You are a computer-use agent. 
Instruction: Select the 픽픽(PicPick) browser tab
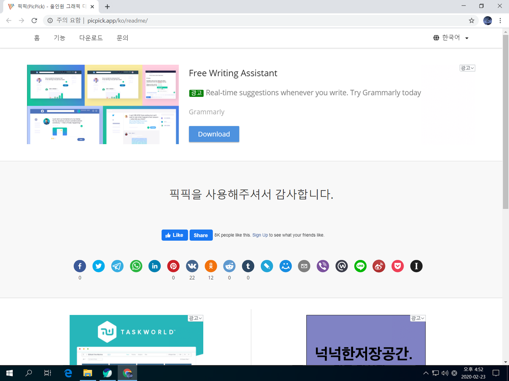point(51,6)
